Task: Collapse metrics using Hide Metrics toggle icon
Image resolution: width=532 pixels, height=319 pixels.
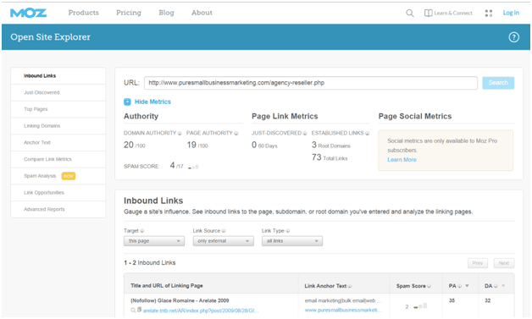Action: [x=127, y=102]
